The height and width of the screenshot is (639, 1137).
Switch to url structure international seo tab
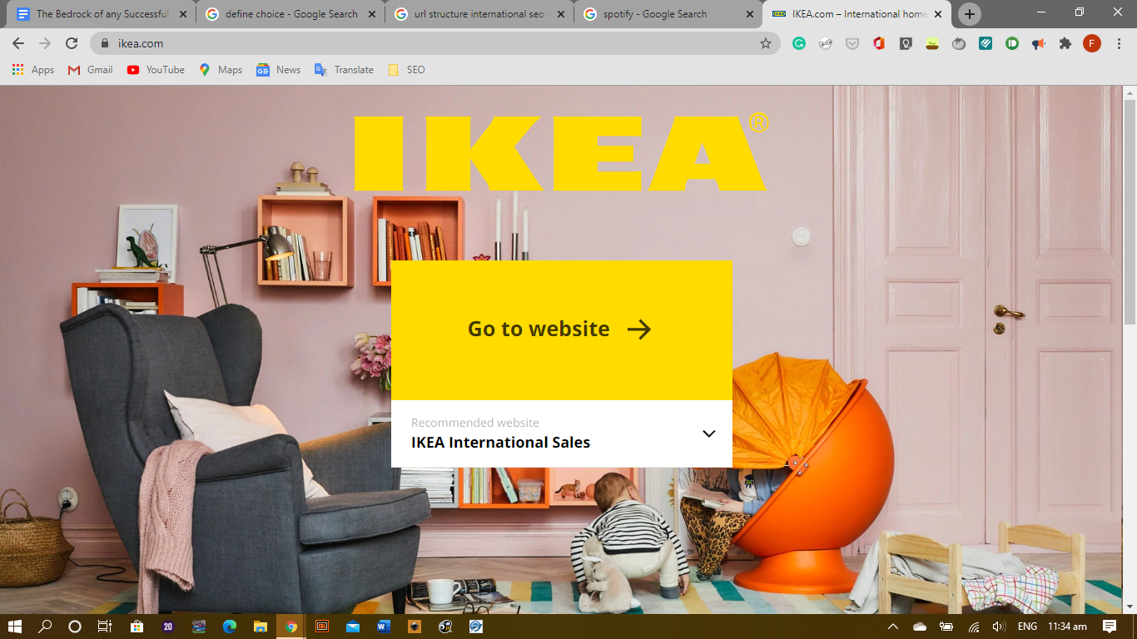[479, 14]
